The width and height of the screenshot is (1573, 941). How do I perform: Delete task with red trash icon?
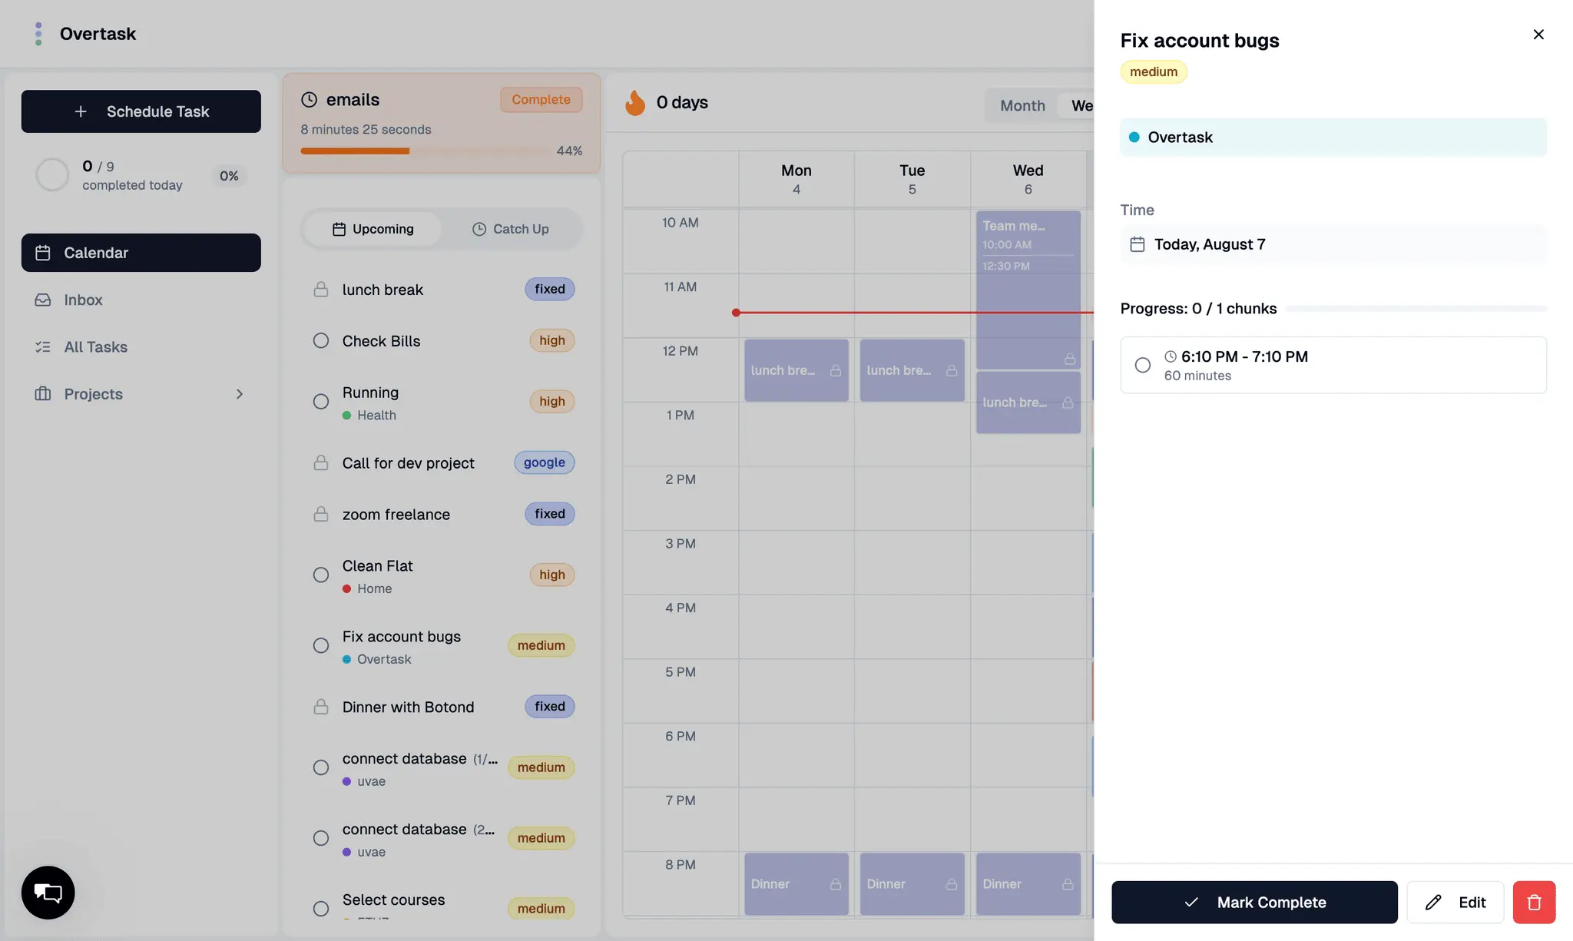click(1534, 902)
